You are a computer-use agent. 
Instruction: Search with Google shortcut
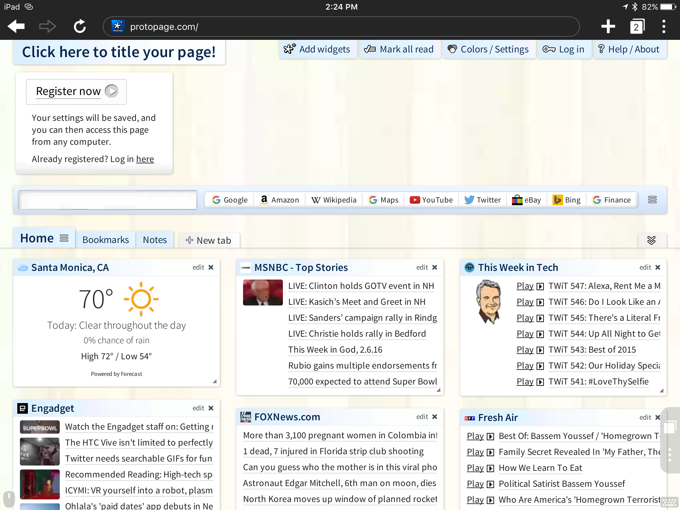230,200
